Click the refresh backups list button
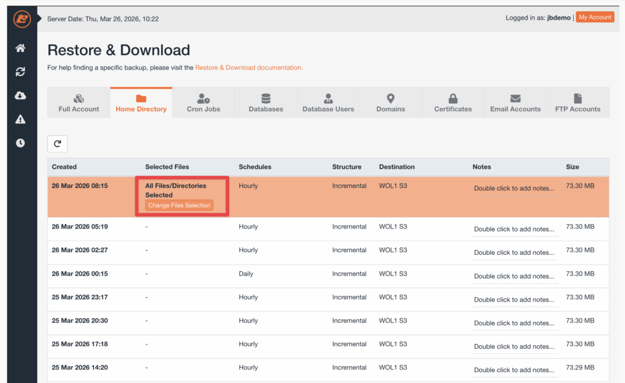 (x=57, y=144)
